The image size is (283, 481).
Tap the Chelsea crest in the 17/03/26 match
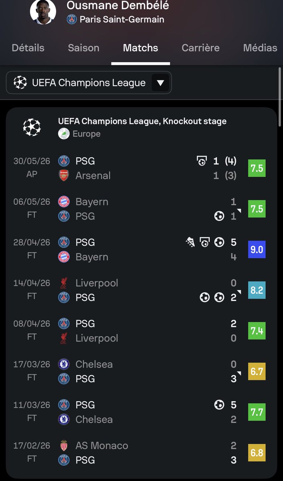coord(64,364)
